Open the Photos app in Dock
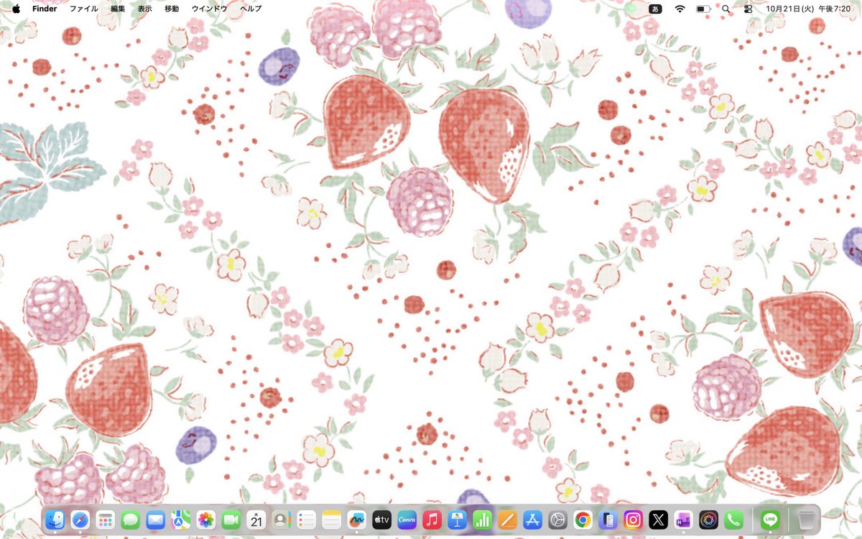 pos(206,519)
